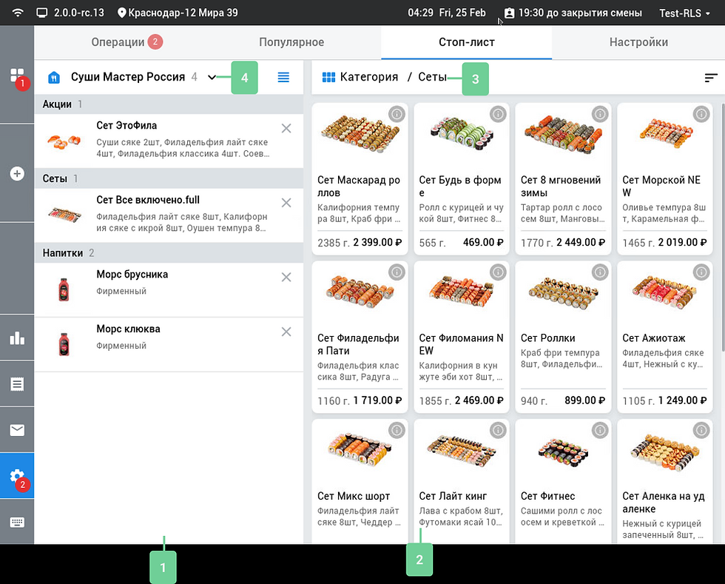Open the sort filter icon for catalog

click(711, 78)
